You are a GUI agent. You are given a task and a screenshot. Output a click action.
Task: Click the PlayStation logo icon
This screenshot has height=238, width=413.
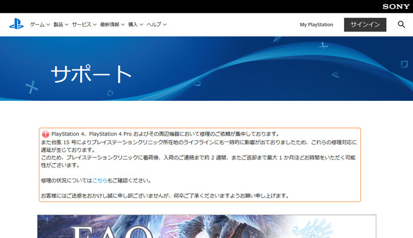(x=17, y=24)
